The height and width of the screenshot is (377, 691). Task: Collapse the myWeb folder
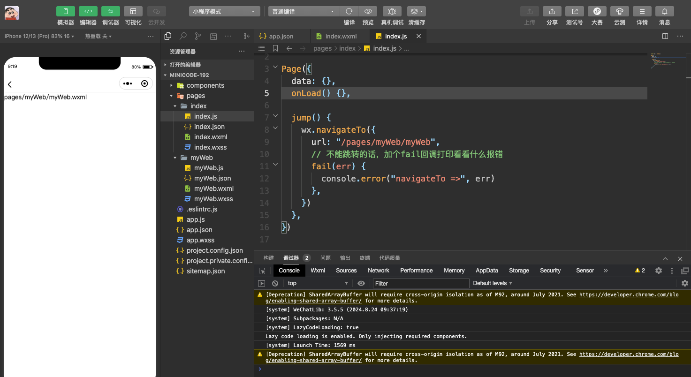point(201,158)
